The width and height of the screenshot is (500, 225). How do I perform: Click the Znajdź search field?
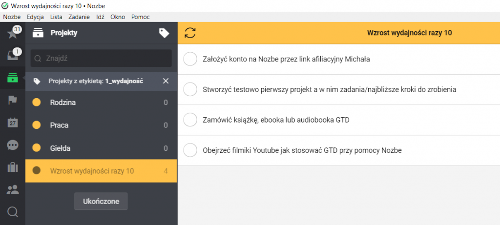coord(101,58)
